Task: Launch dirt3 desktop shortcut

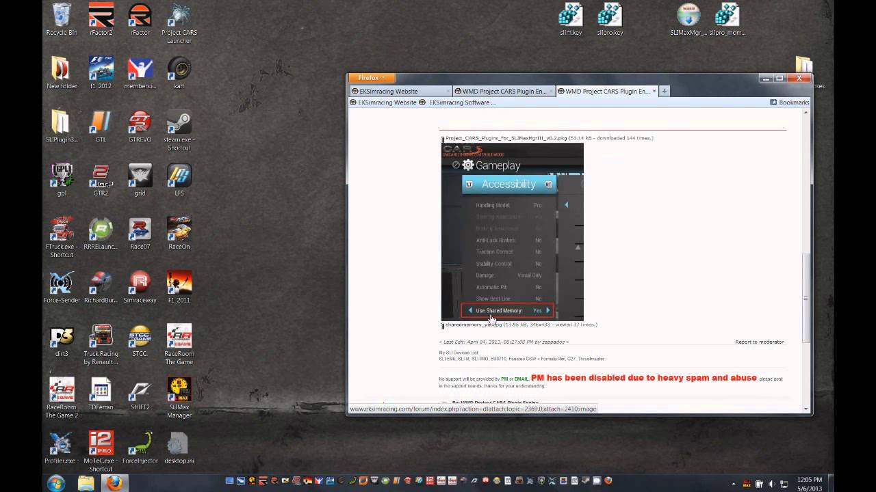Action: coord(62,340)
